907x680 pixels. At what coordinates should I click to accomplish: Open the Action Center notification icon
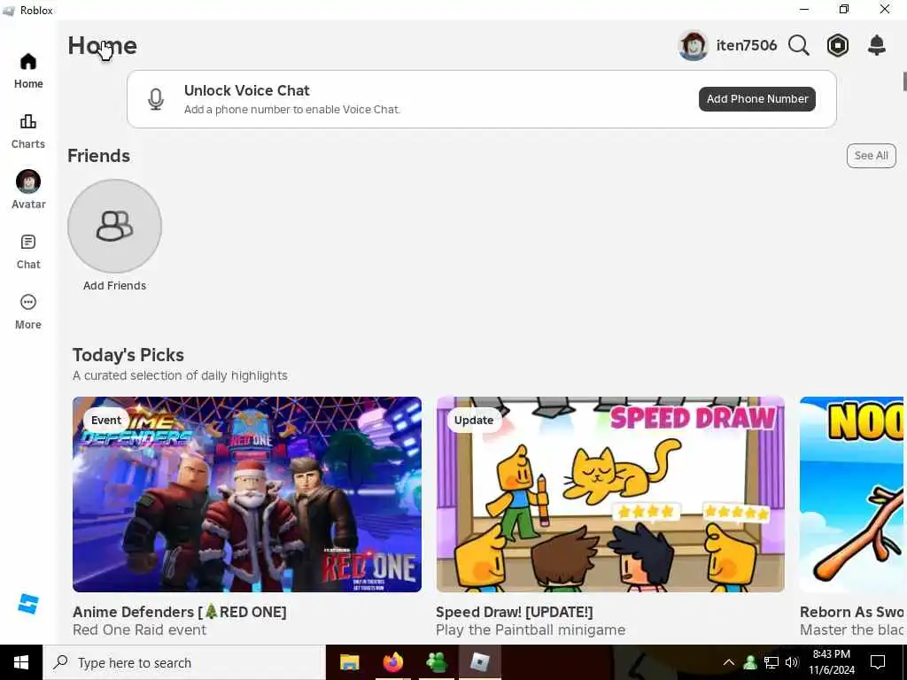click(878, 662)
